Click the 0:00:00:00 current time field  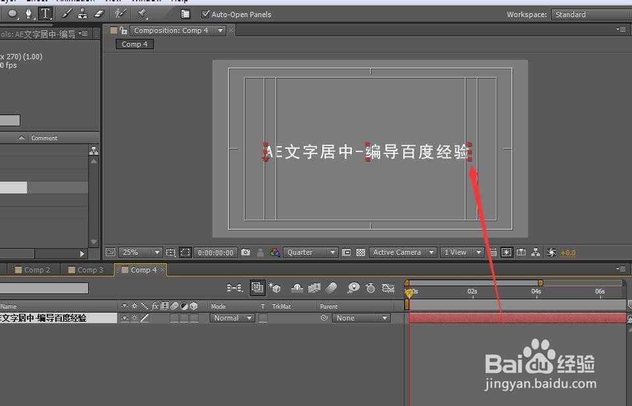point(216,253)
